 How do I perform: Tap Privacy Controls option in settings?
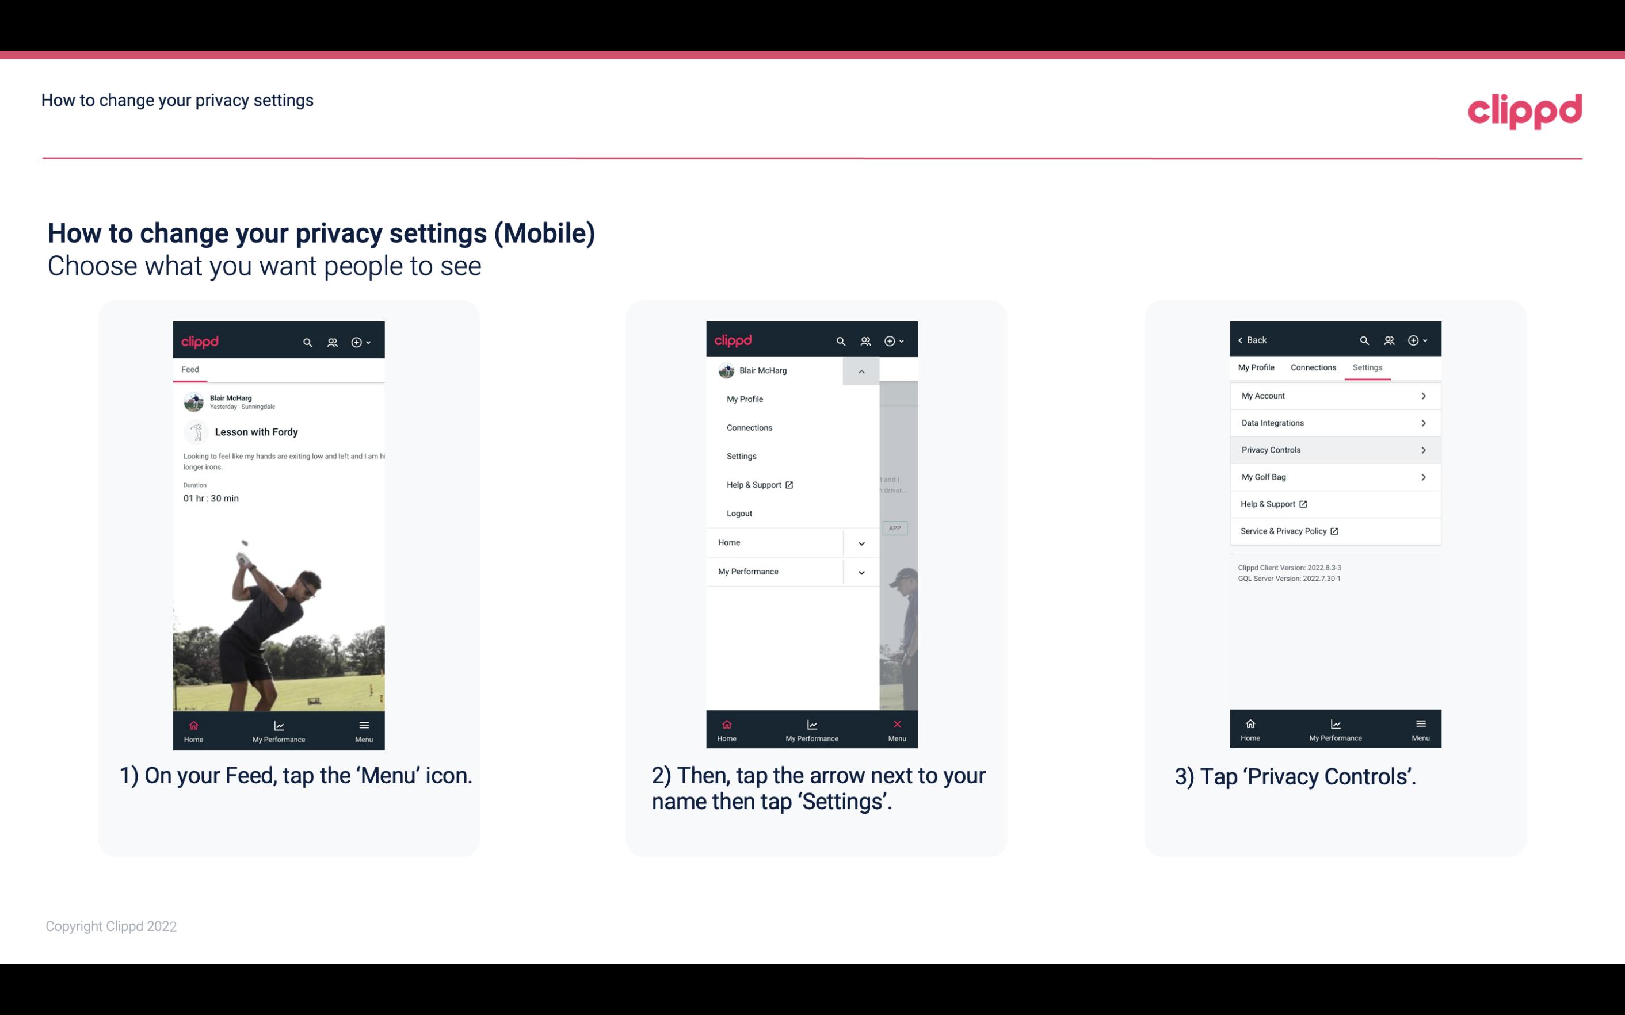[x=1334, y=449]
